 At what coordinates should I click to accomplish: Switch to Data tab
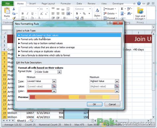tap(79, 4)
